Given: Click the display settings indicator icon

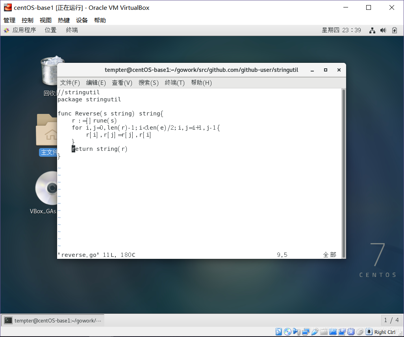Looking at the screenshot, I should (x=333, y=332).
